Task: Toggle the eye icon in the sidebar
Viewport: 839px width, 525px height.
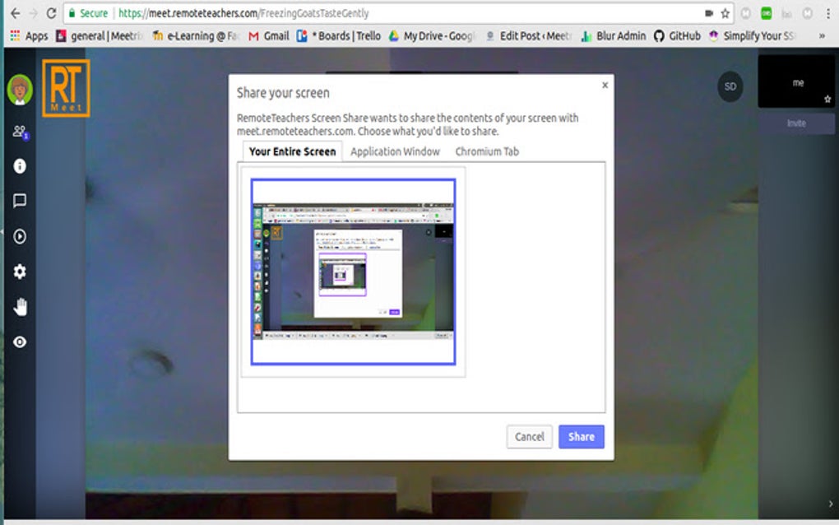Action: tap(19, 341)
